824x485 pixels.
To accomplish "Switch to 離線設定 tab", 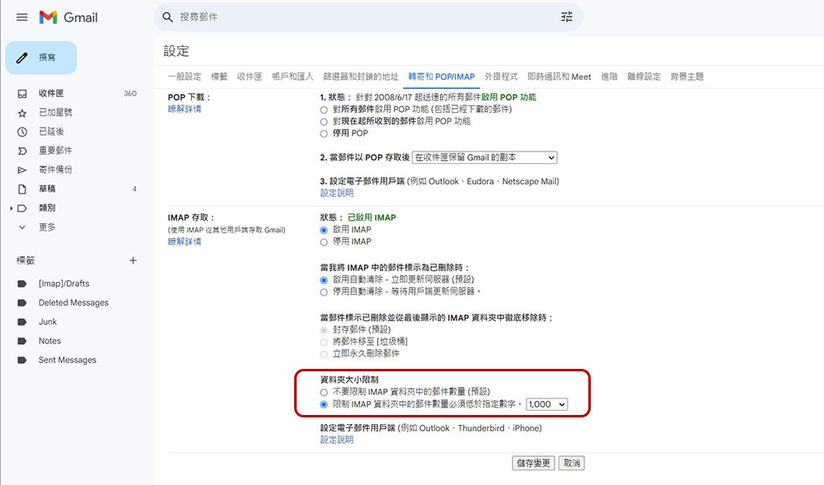I will 644,77.
